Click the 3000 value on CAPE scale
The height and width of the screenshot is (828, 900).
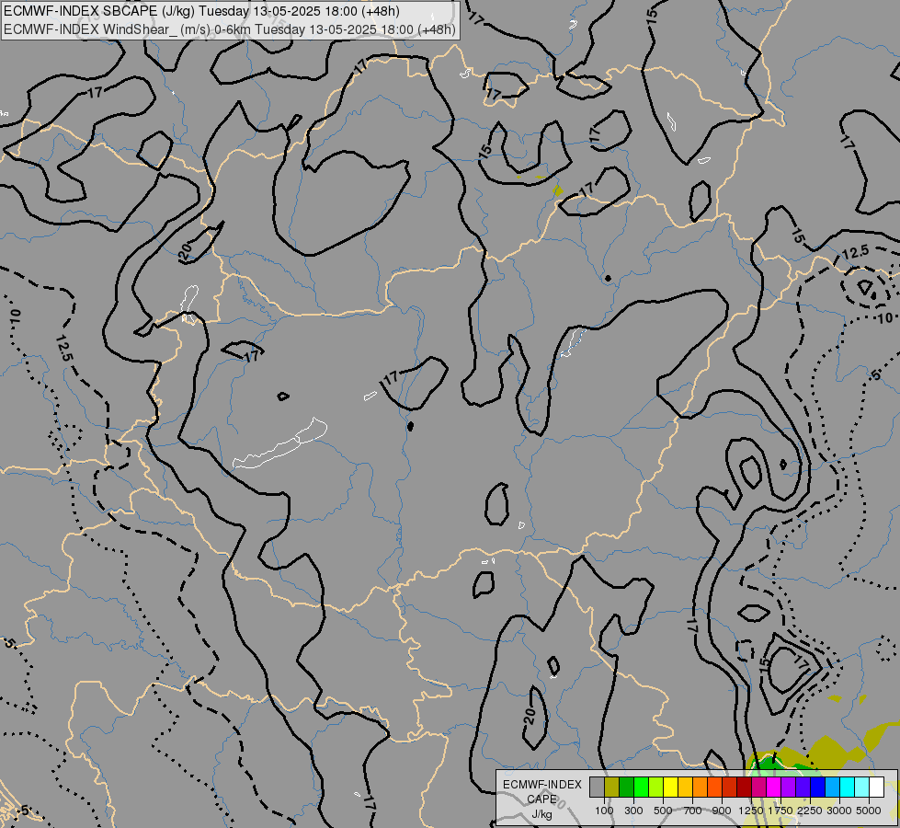(x=839, y=811)
